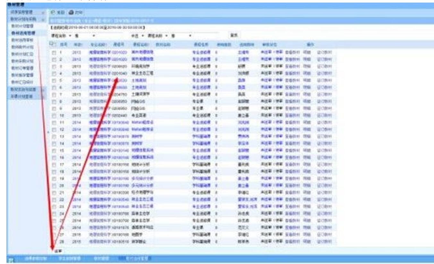Collapse the first sidebar section via its arrow icon
This screenshot has width=434, height=264.
[x=43, y=13]
